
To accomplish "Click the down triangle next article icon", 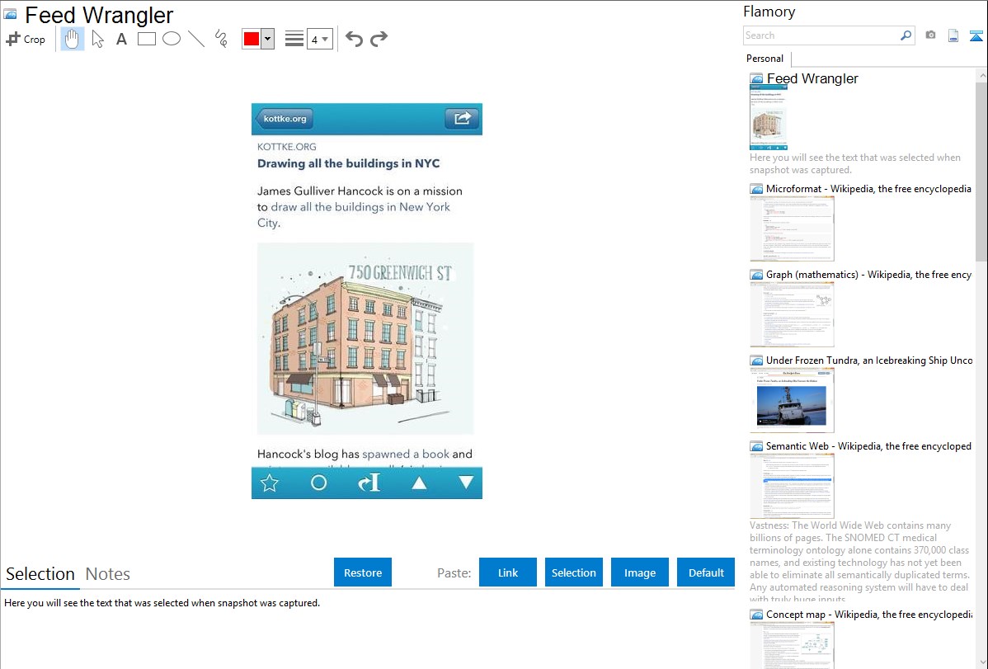I will 466,483.
